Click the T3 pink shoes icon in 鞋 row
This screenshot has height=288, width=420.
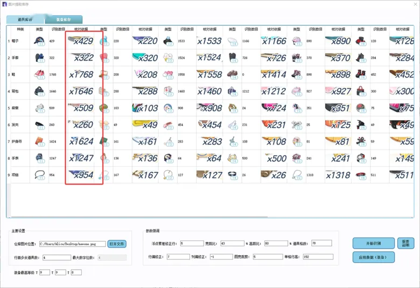[x=168, y=74]
